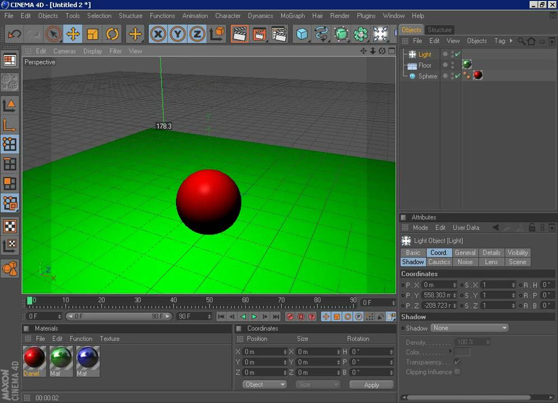
Task: Select the Light object in Objects manager
Action: tap(425, 54)
